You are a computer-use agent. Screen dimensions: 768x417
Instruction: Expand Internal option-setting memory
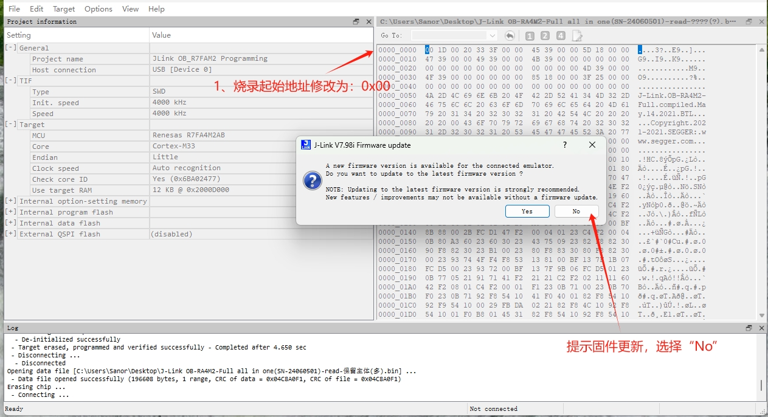click(11, 201)
